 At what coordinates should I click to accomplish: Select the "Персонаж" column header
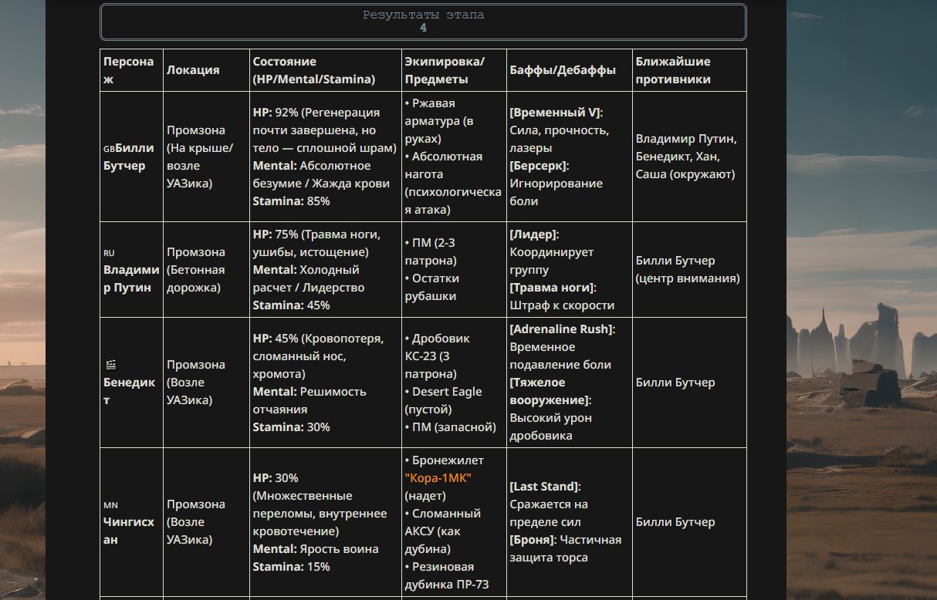pos(128,70)
